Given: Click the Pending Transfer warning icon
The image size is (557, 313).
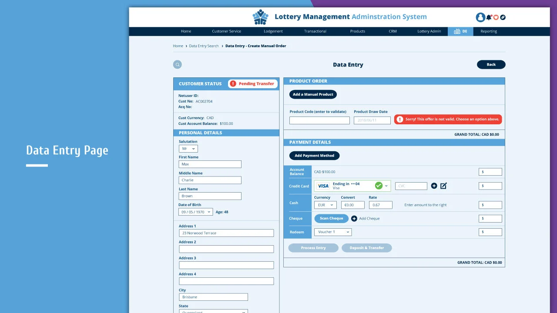Looking at the screenshot, I should (233, 83).
